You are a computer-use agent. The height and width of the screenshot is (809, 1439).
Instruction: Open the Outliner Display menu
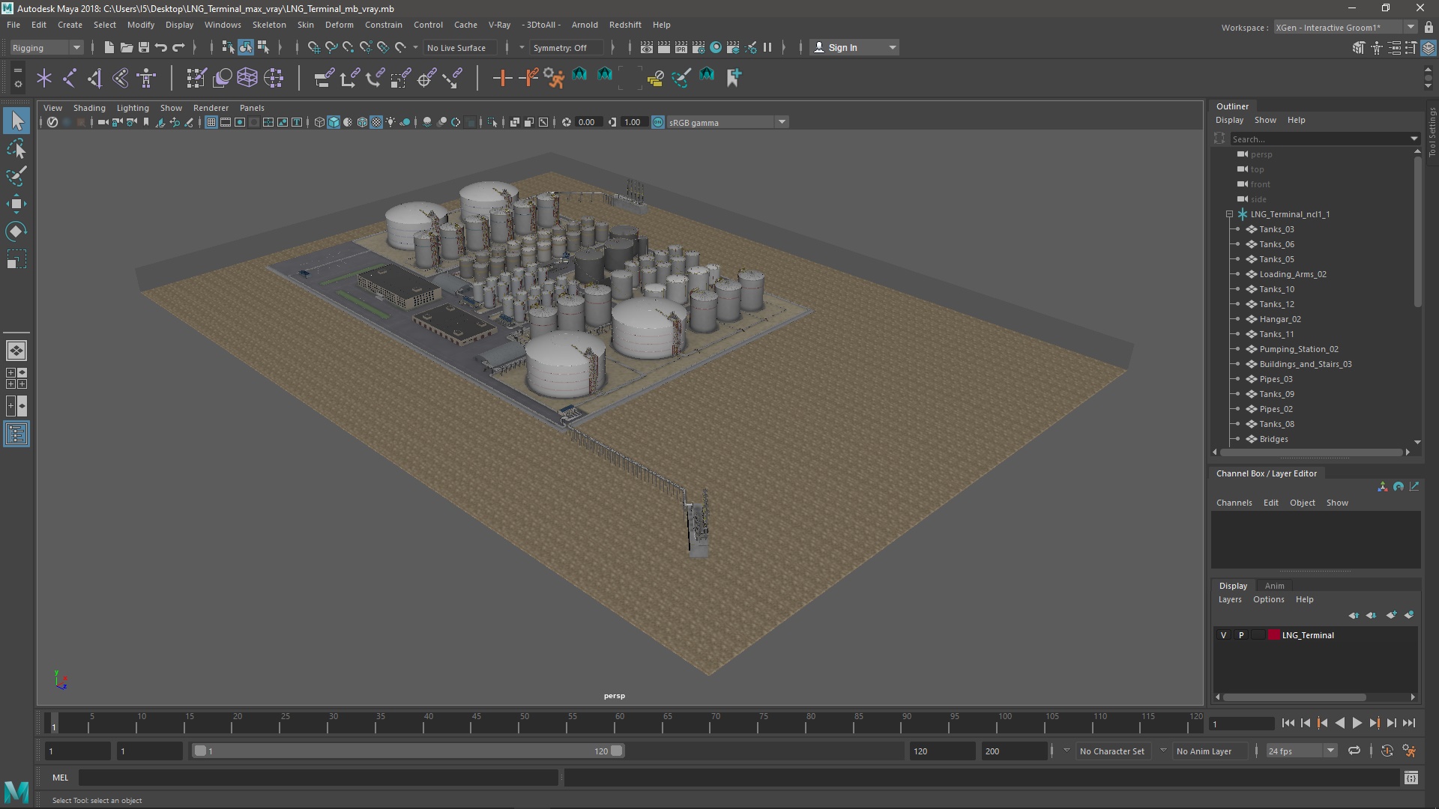[x=1229, y=120]
